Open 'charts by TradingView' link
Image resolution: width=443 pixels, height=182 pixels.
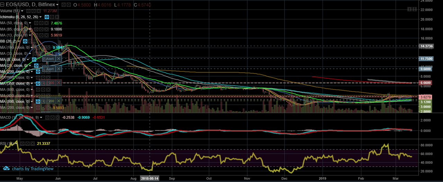[33, 169]
